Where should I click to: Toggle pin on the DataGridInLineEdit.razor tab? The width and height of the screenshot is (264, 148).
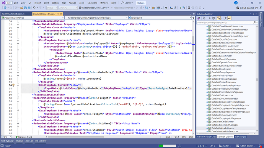pyautogui.click(x=58, y=14)
